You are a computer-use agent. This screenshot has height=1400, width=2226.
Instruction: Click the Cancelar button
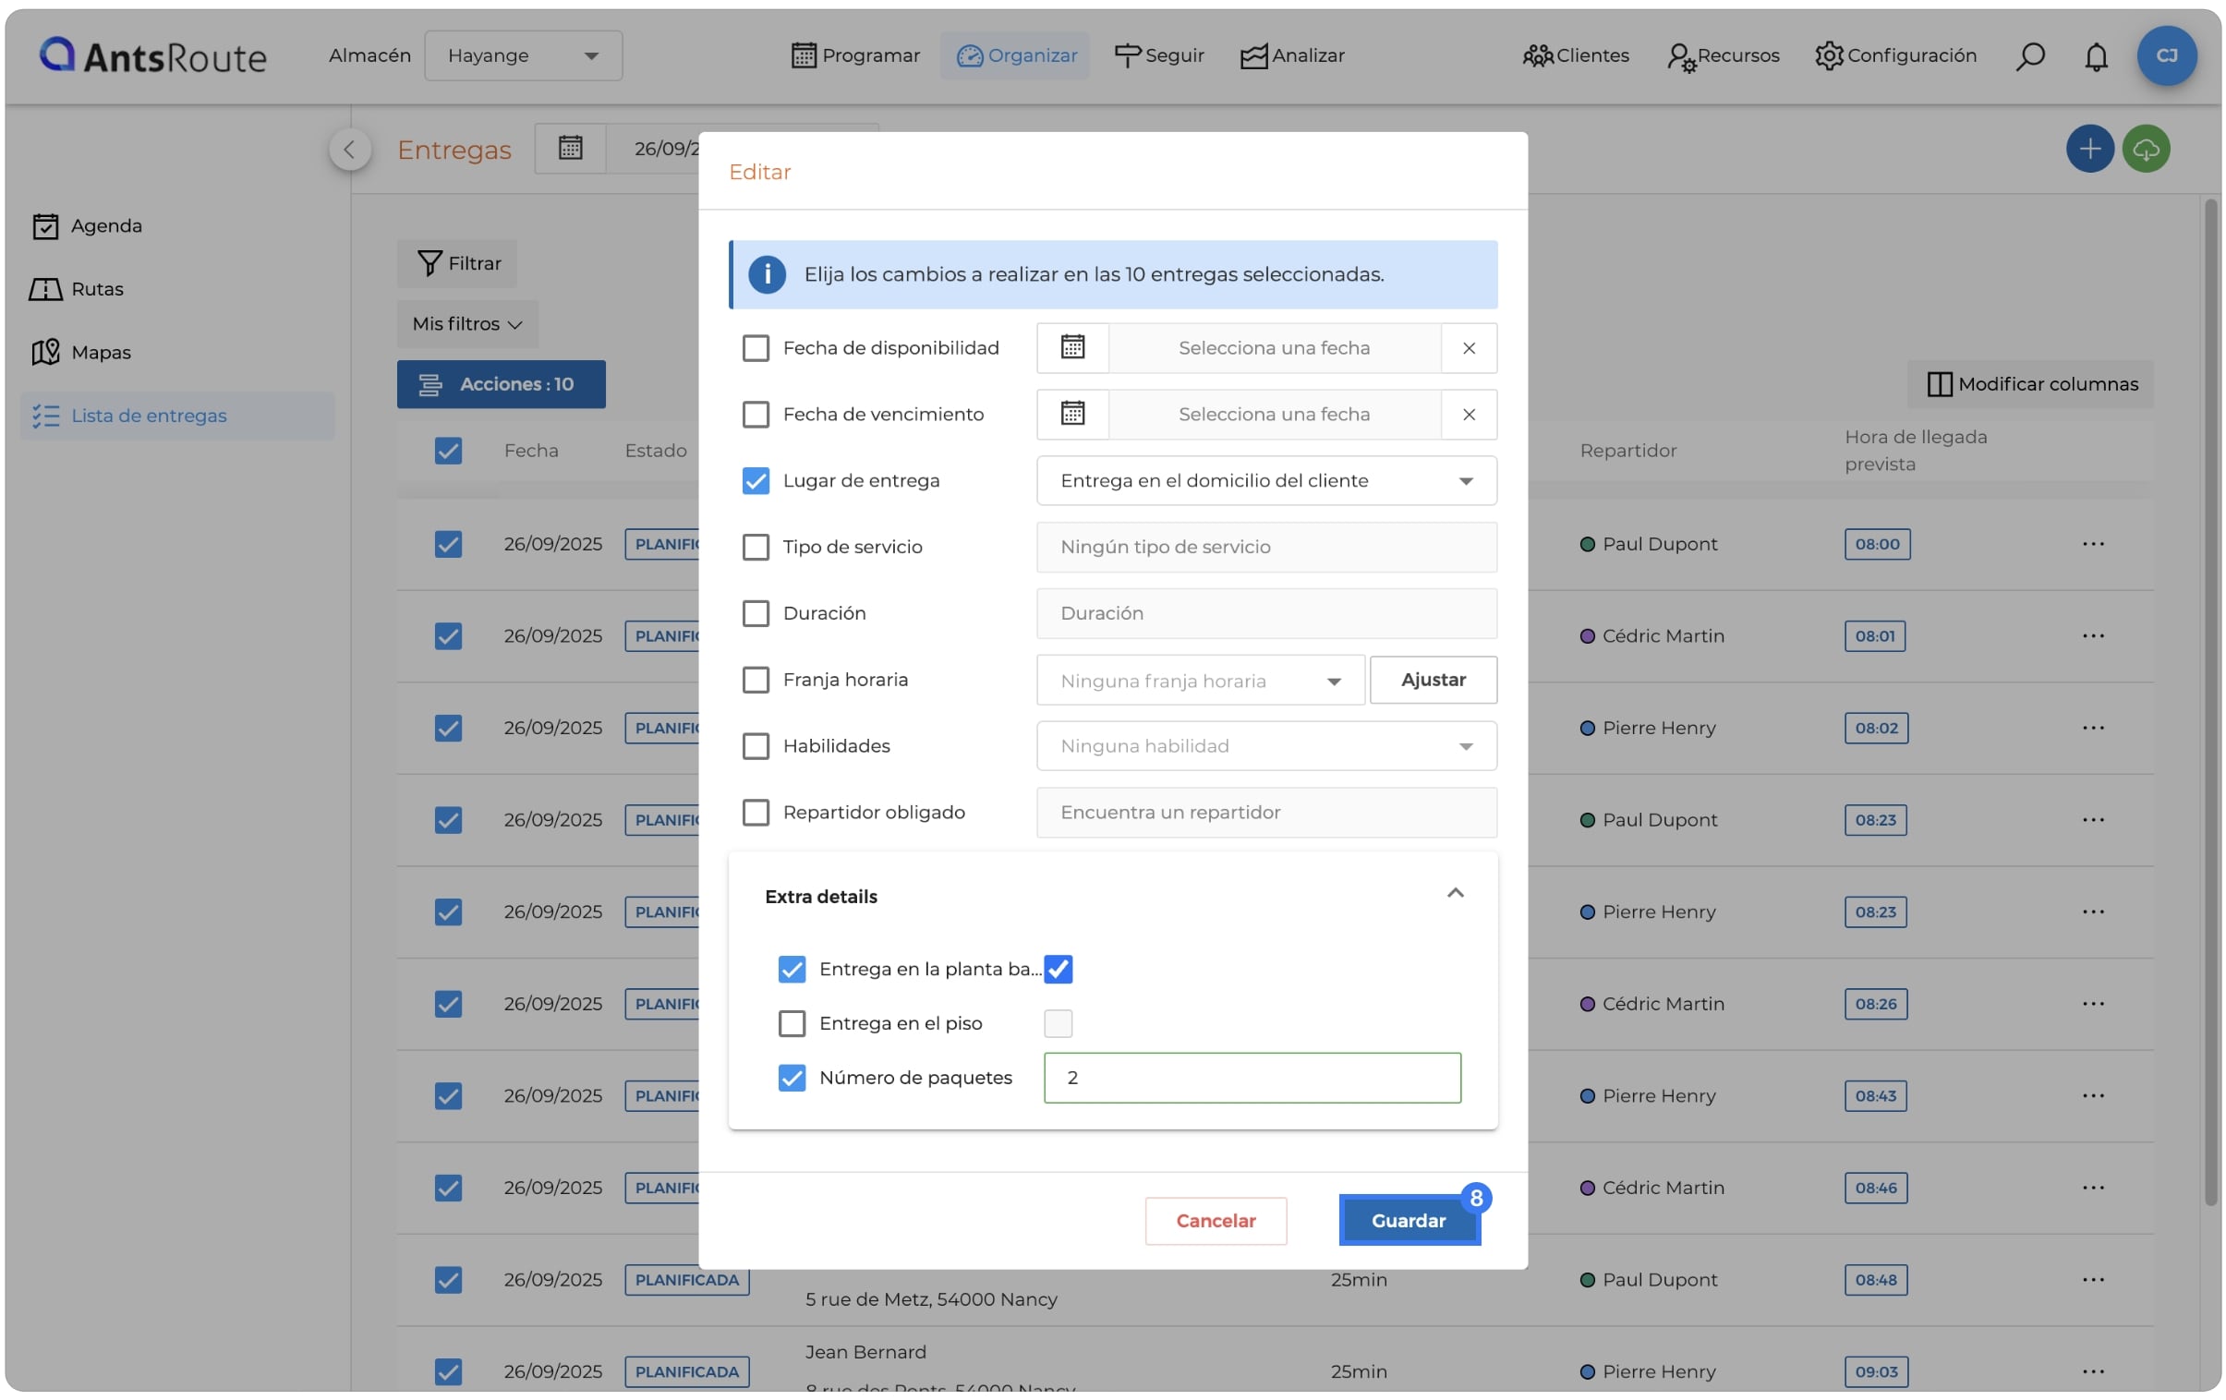(1215, 1221)
